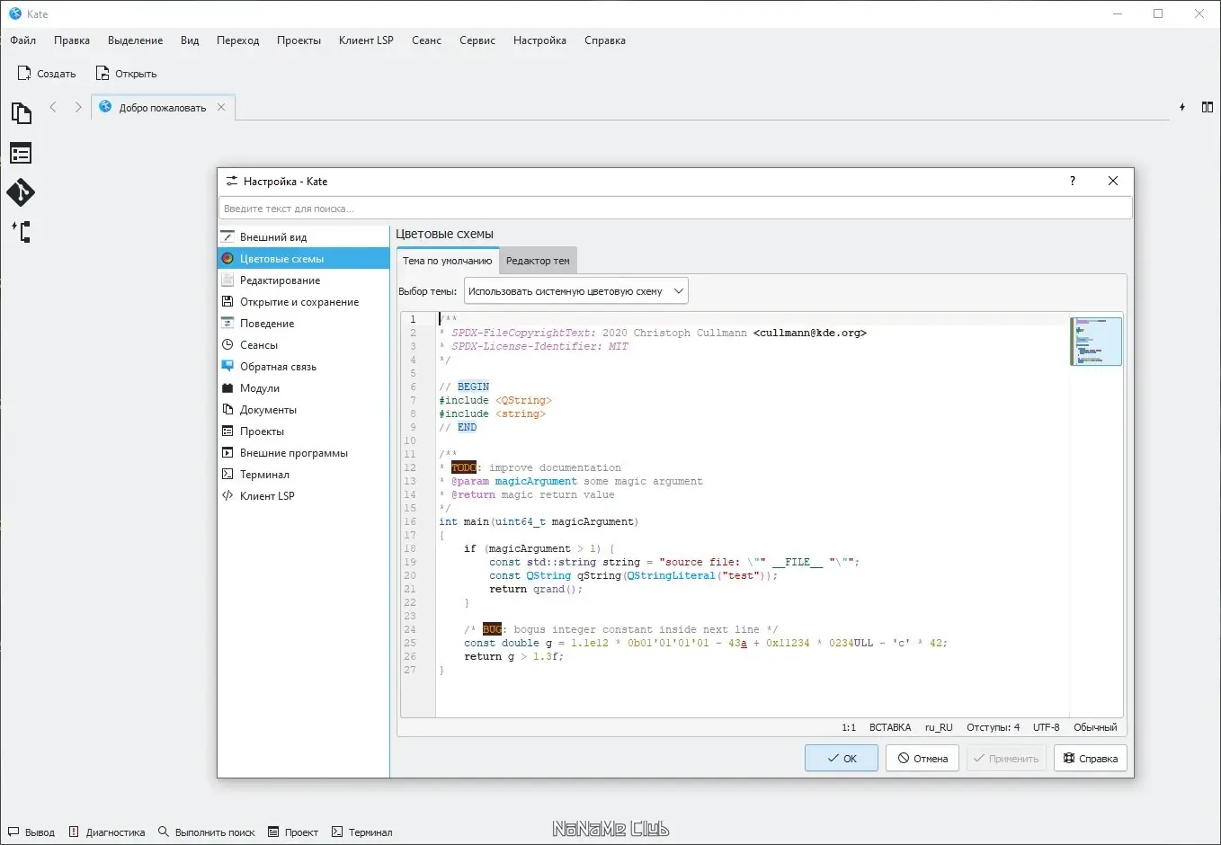Click the settings search field
1221x845 pixels.
(675, 209)
